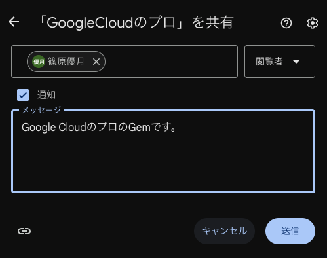The width and height of the screenshot is (327, 258).
Task: Click the green 優月 avatar icon
Action: click(39, 62)
